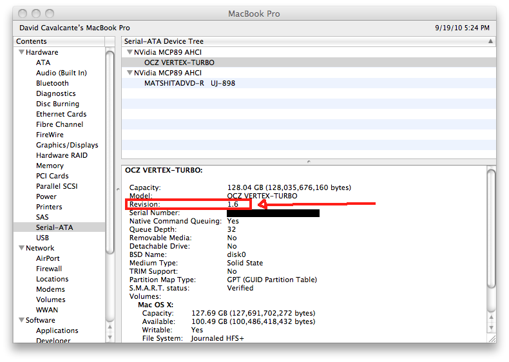
Task: Select ATA in Contents list
Action: 43,62
